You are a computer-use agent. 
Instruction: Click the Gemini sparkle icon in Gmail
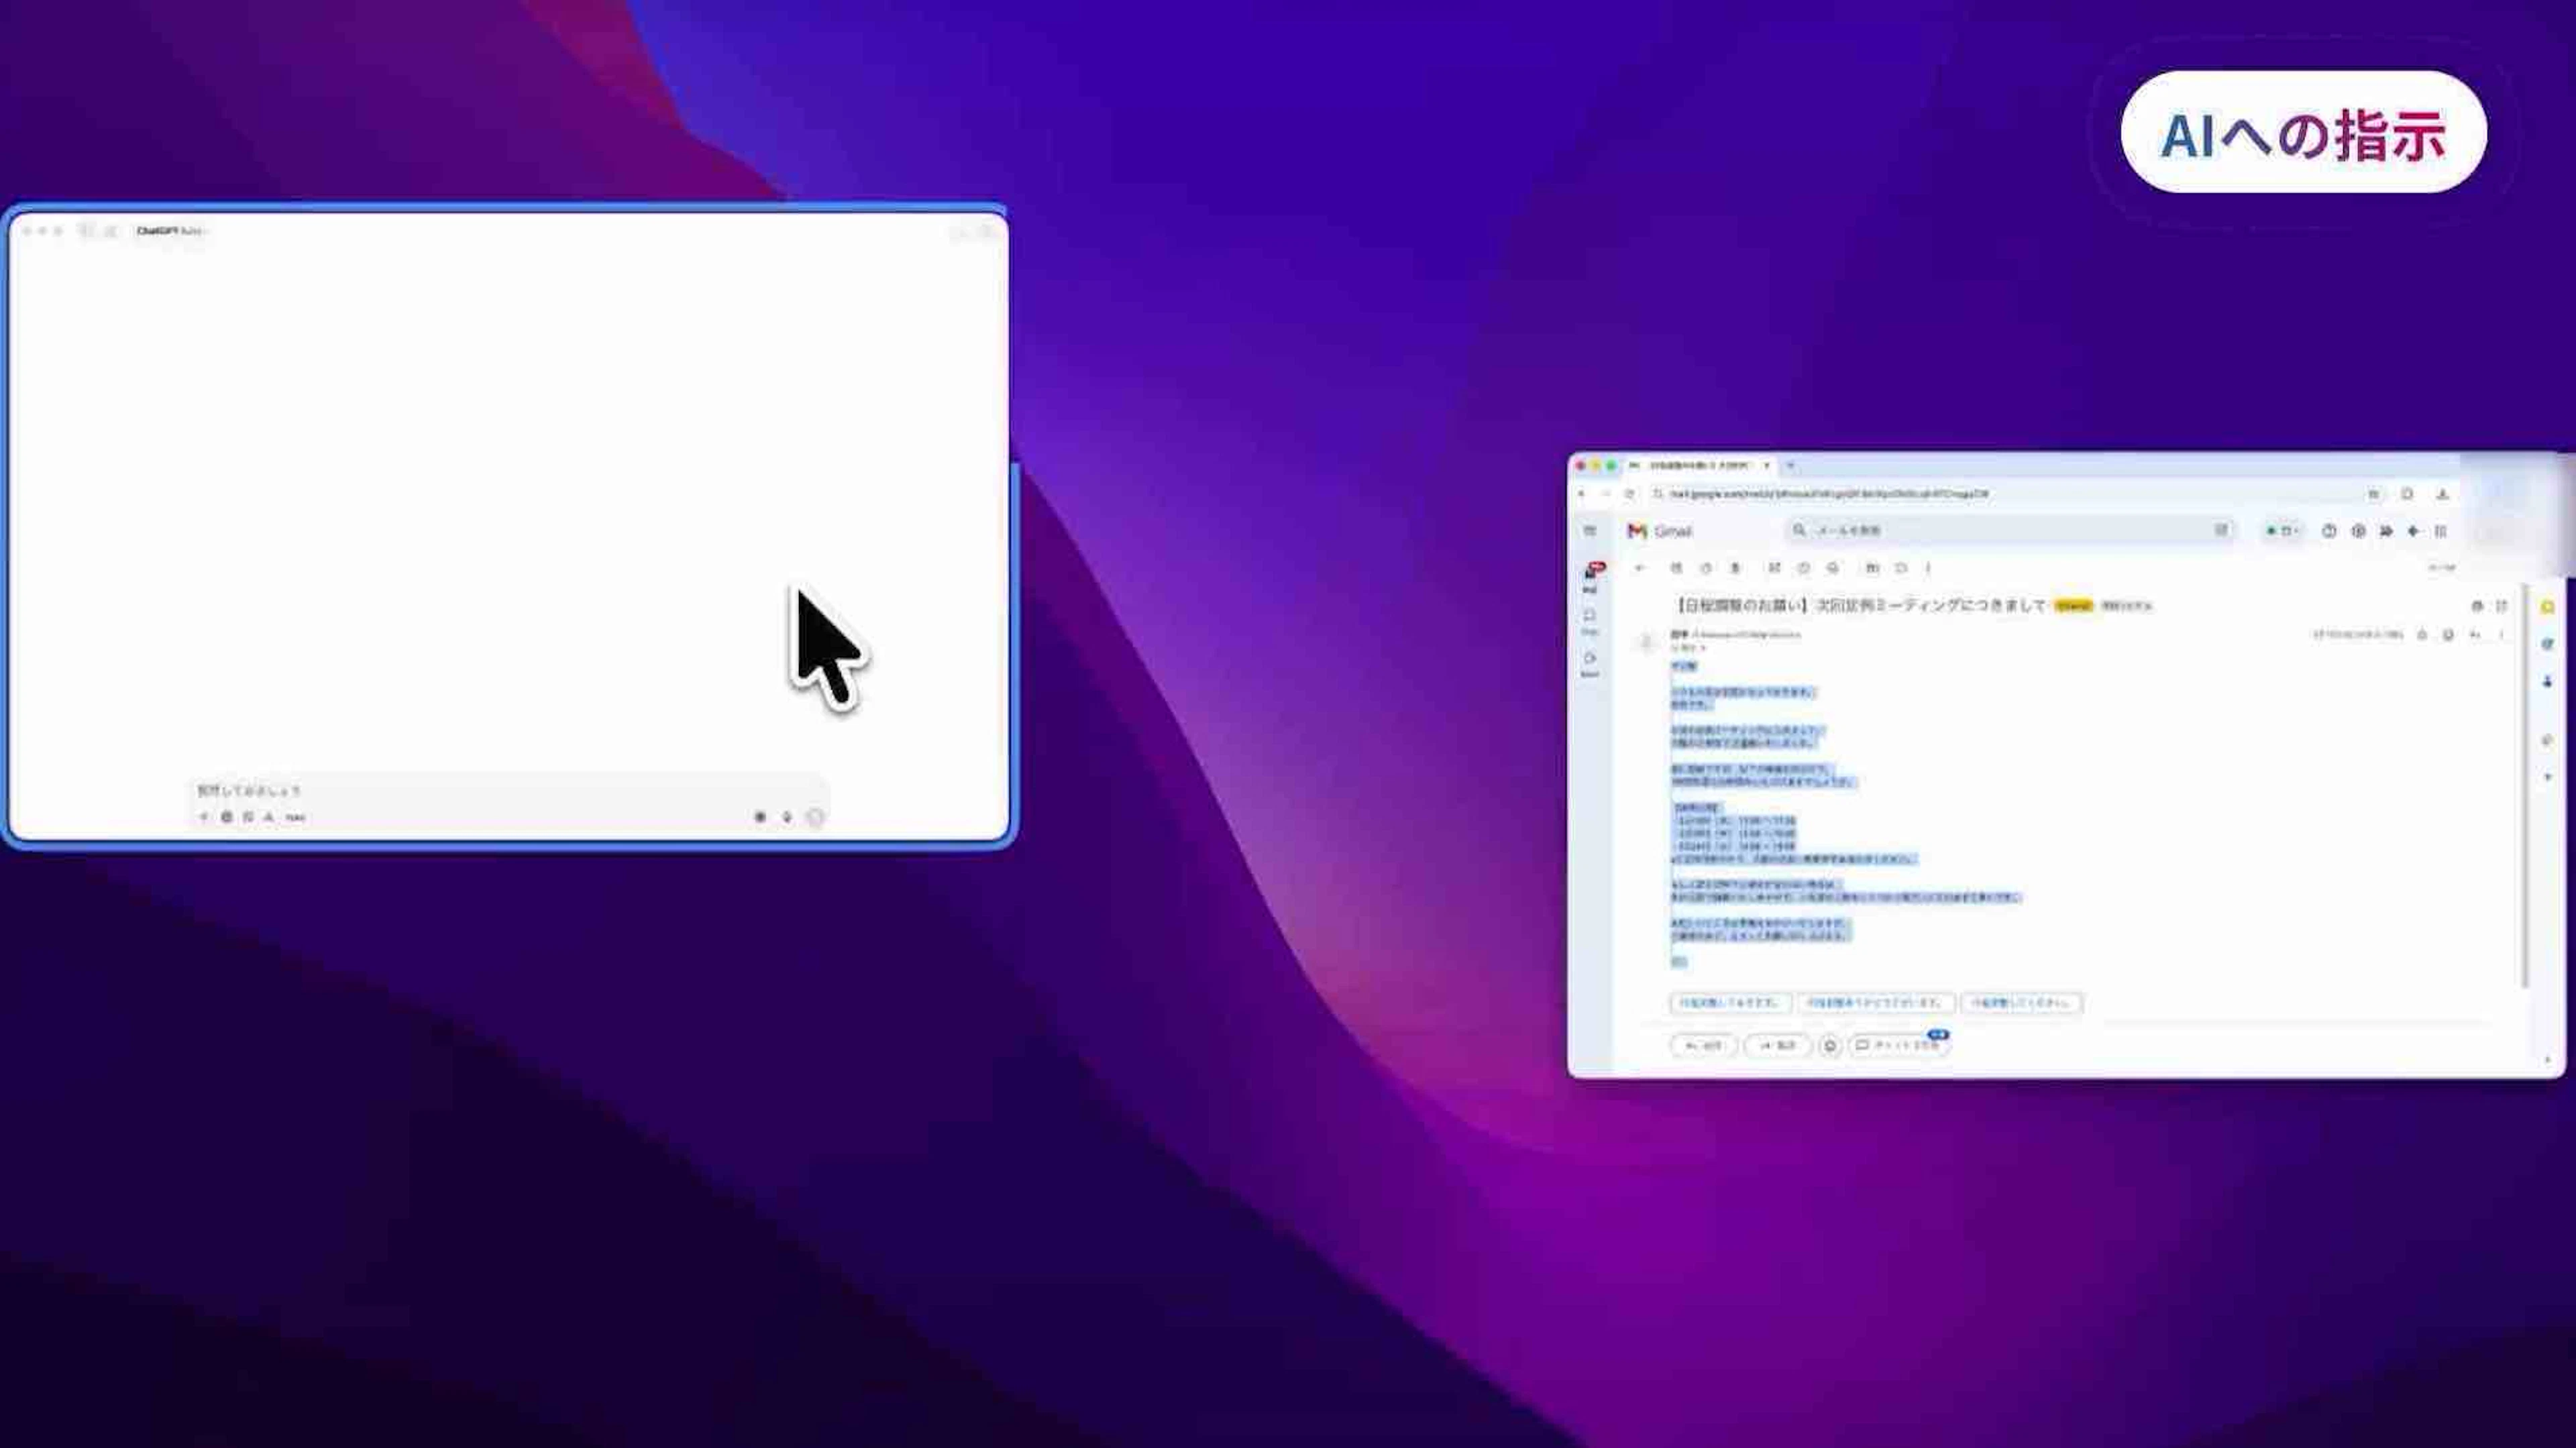(2413, 531)
